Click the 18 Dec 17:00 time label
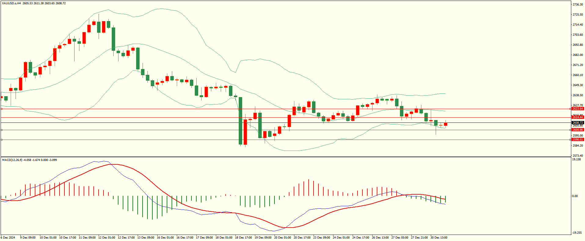585x241 pixels. pos(243,238)
